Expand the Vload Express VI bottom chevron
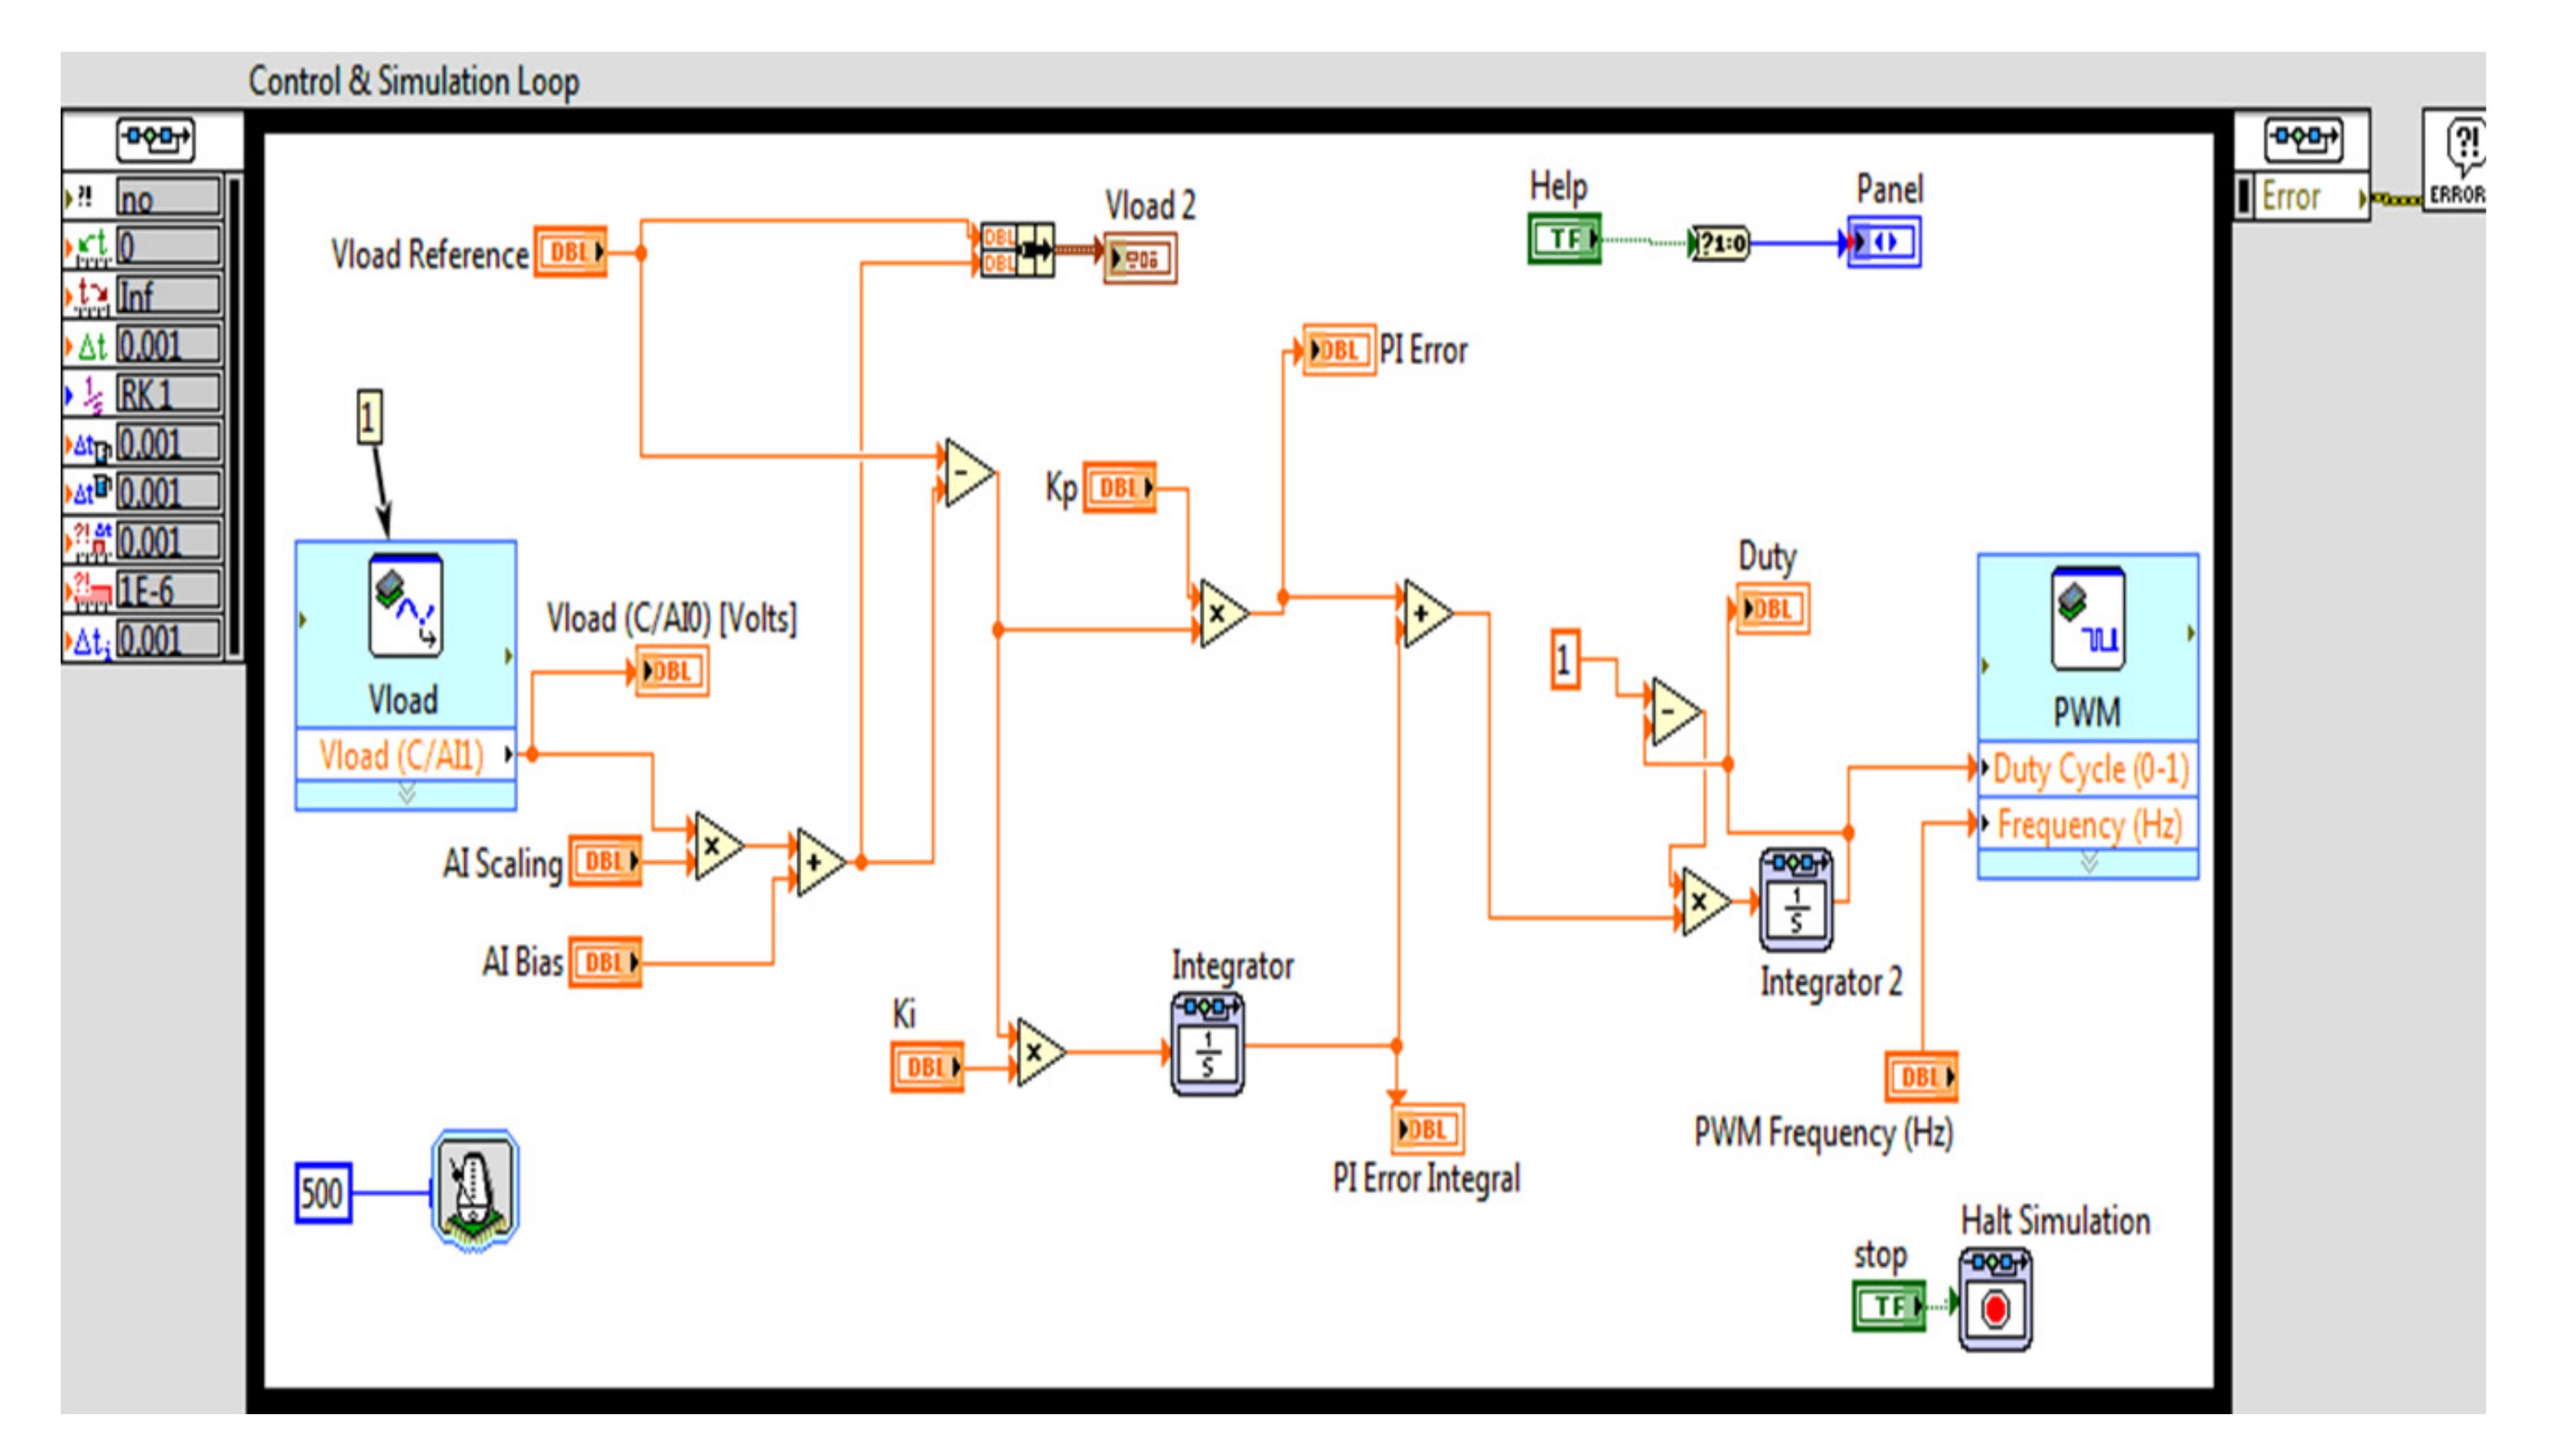Screen dimensions: 2576x1444 [x=406, y=795]
